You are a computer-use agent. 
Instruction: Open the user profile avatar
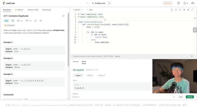tap(193, 3)
